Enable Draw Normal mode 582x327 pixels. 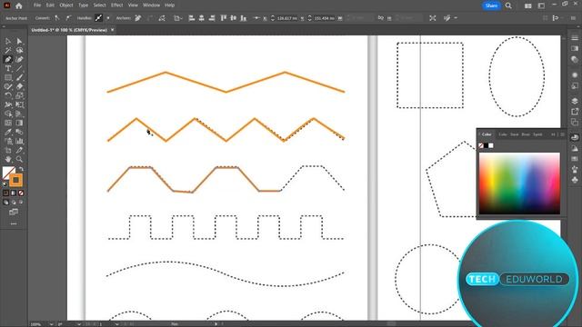[x=6, y=203]
